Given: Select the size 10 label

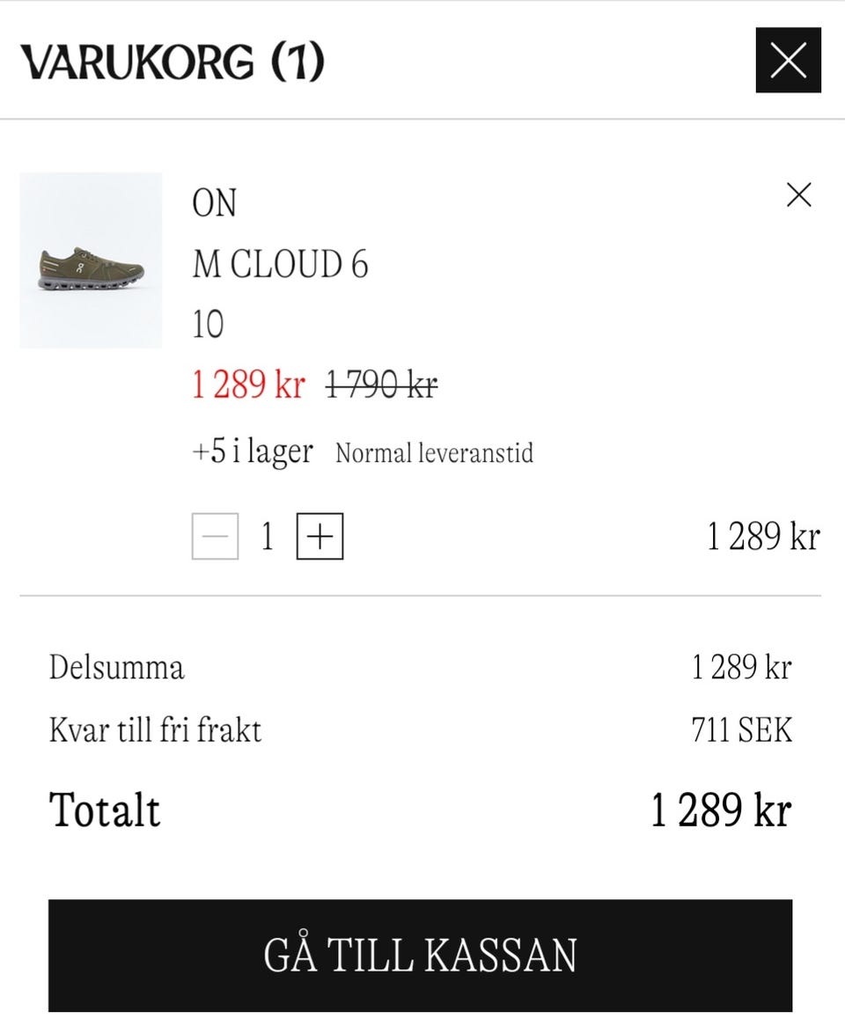Looking at the screenshot, I should pyautogui.click(x=208, y=325).
